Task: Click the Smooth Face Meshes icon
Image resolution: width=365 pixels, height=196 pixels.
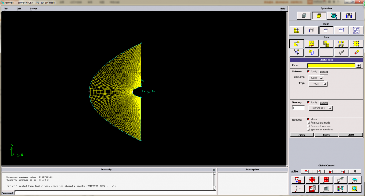Action: pos(326,44)
